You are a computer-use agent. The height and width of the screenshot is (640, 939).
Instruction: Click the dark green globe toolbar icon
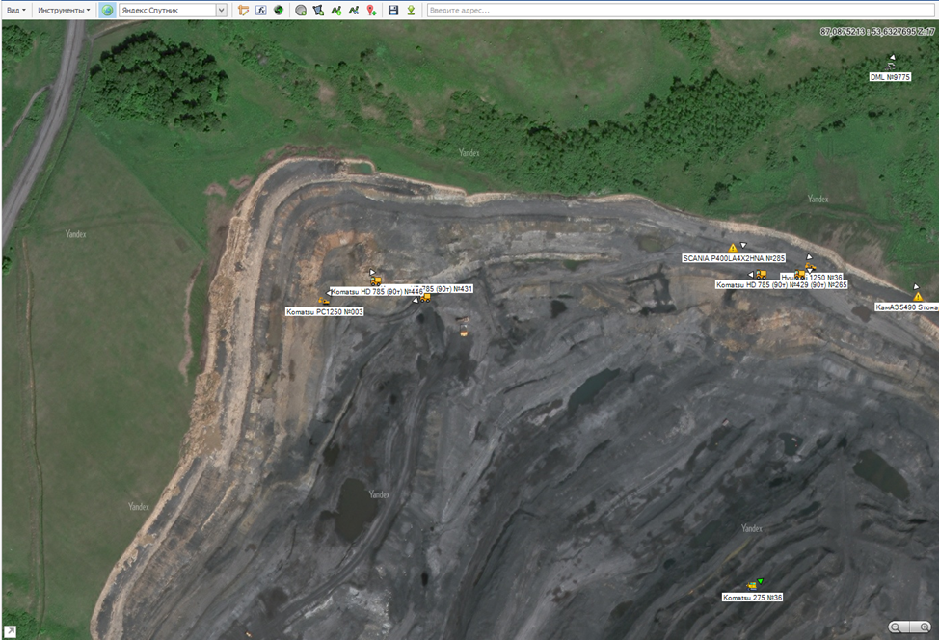(279, 10)
